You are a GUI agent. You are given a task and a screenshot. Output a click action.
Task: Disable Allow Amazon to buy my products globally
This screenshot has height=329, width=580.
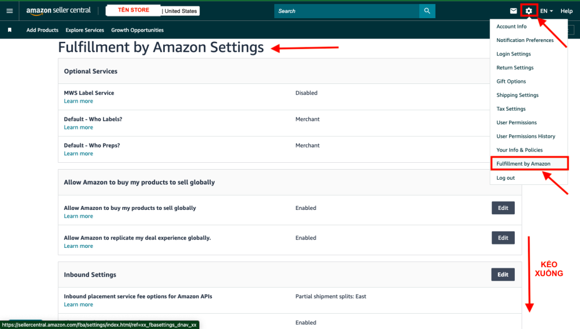click(x=502, y=208)
